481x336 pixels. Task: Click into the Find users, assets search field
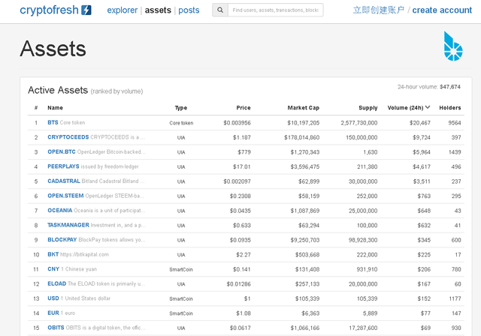pyautogui.click(x=276, y=10)
